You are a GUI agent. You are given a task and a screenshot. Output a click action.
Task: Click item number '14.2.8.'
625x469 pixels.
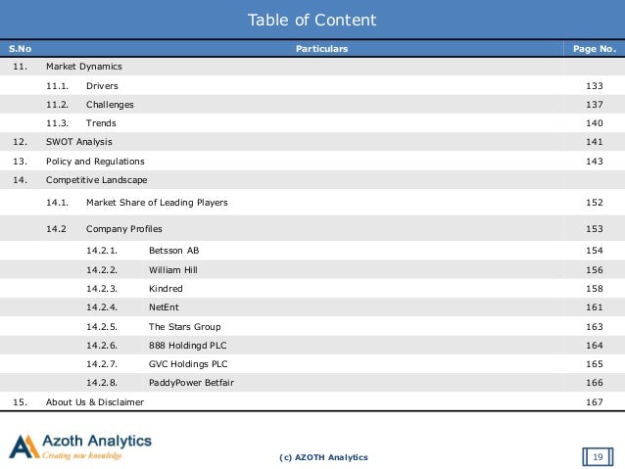point(102,383)
